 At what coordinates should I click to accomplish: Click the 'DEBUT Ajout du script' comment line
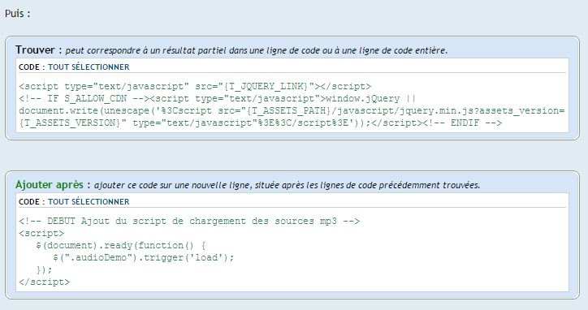pyautogui.click(x=189, y=222)
